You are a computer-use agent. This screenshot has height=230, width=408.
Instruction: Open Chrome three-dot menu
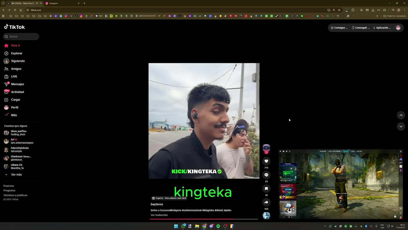(404, 10)
